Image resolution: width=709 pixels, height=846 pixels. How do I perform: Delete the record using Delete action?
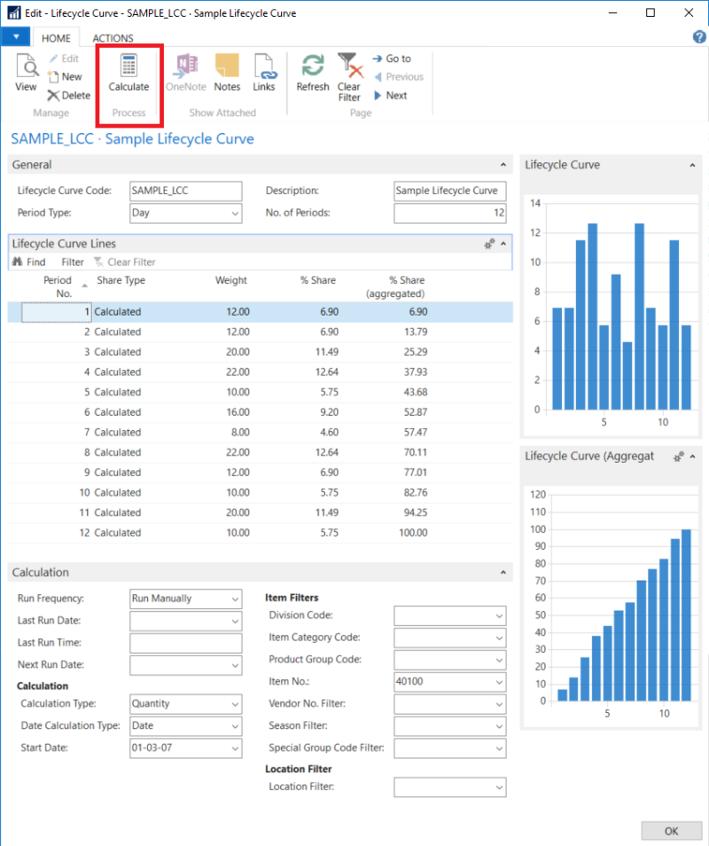tap(68, 95)
